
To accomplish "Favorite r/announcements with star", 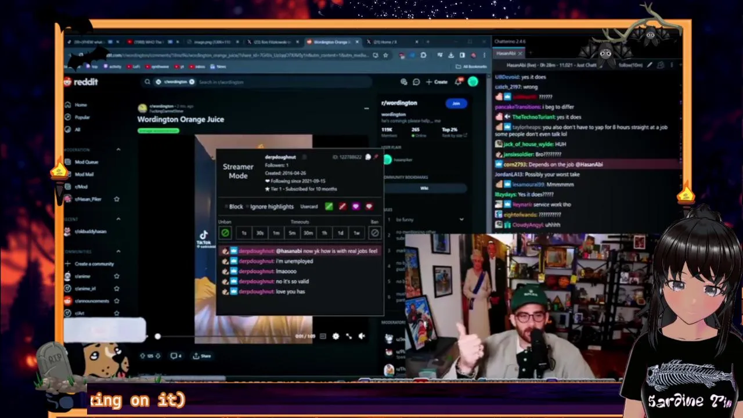I will (x=117, y=301).
